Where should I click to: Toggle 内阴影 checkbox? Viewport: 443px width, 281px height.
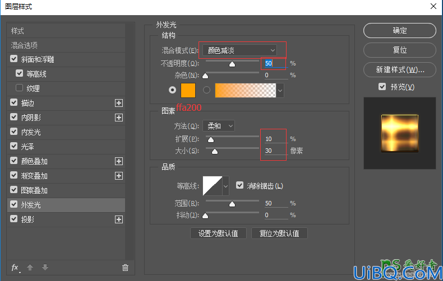[14, 117]
